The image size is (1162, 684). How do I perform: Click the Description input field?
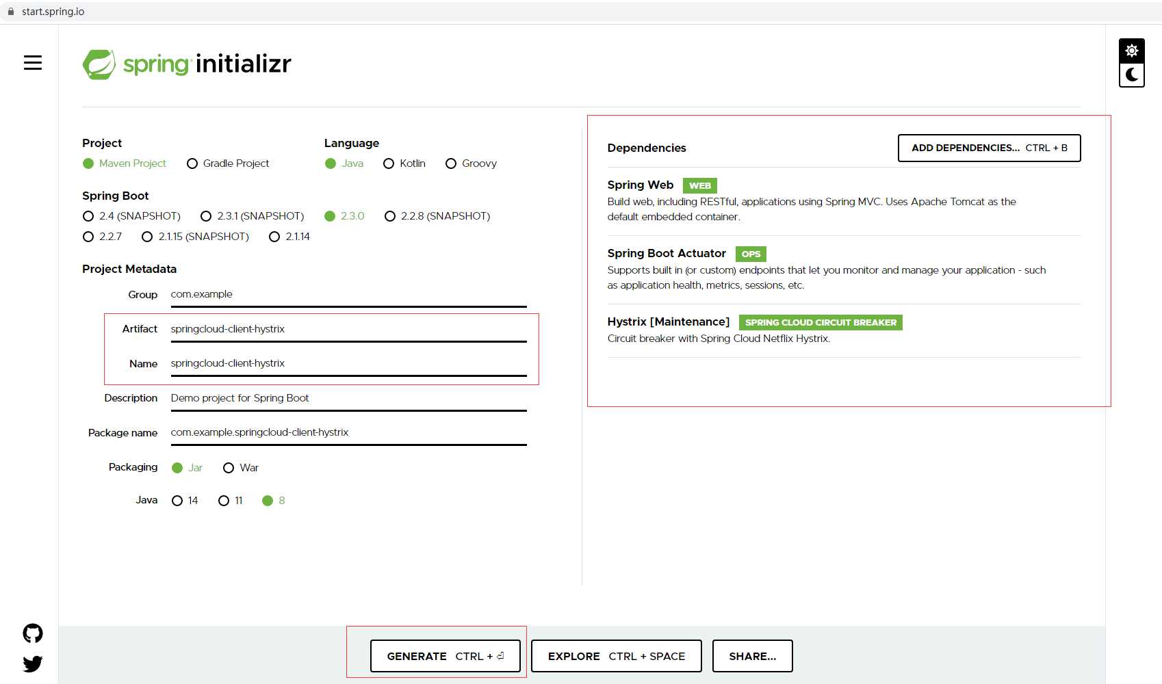pos(348,399)
